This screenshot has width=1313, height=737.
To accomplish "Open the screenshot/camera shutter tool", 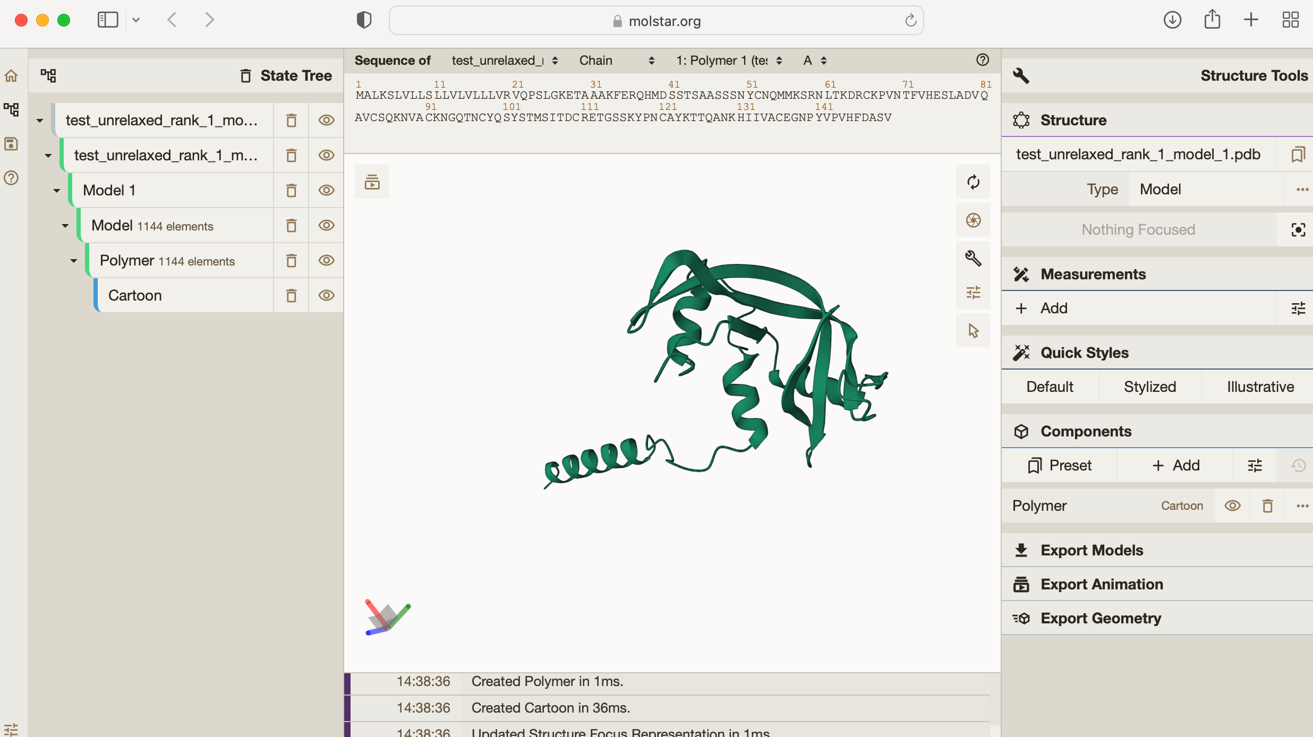I will pos(973,220).
